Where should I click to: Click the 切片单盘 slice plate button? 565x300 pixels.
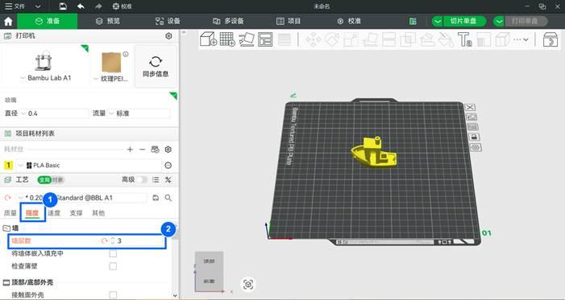coord(463,21)
